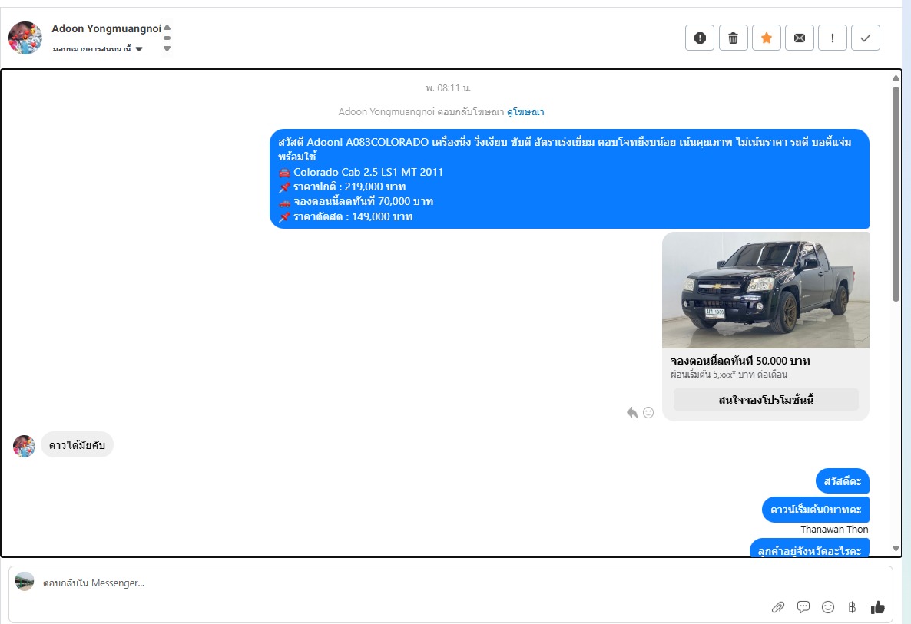
Task: Open the ดูโฆษณา ad link
Action: (525, 112)
